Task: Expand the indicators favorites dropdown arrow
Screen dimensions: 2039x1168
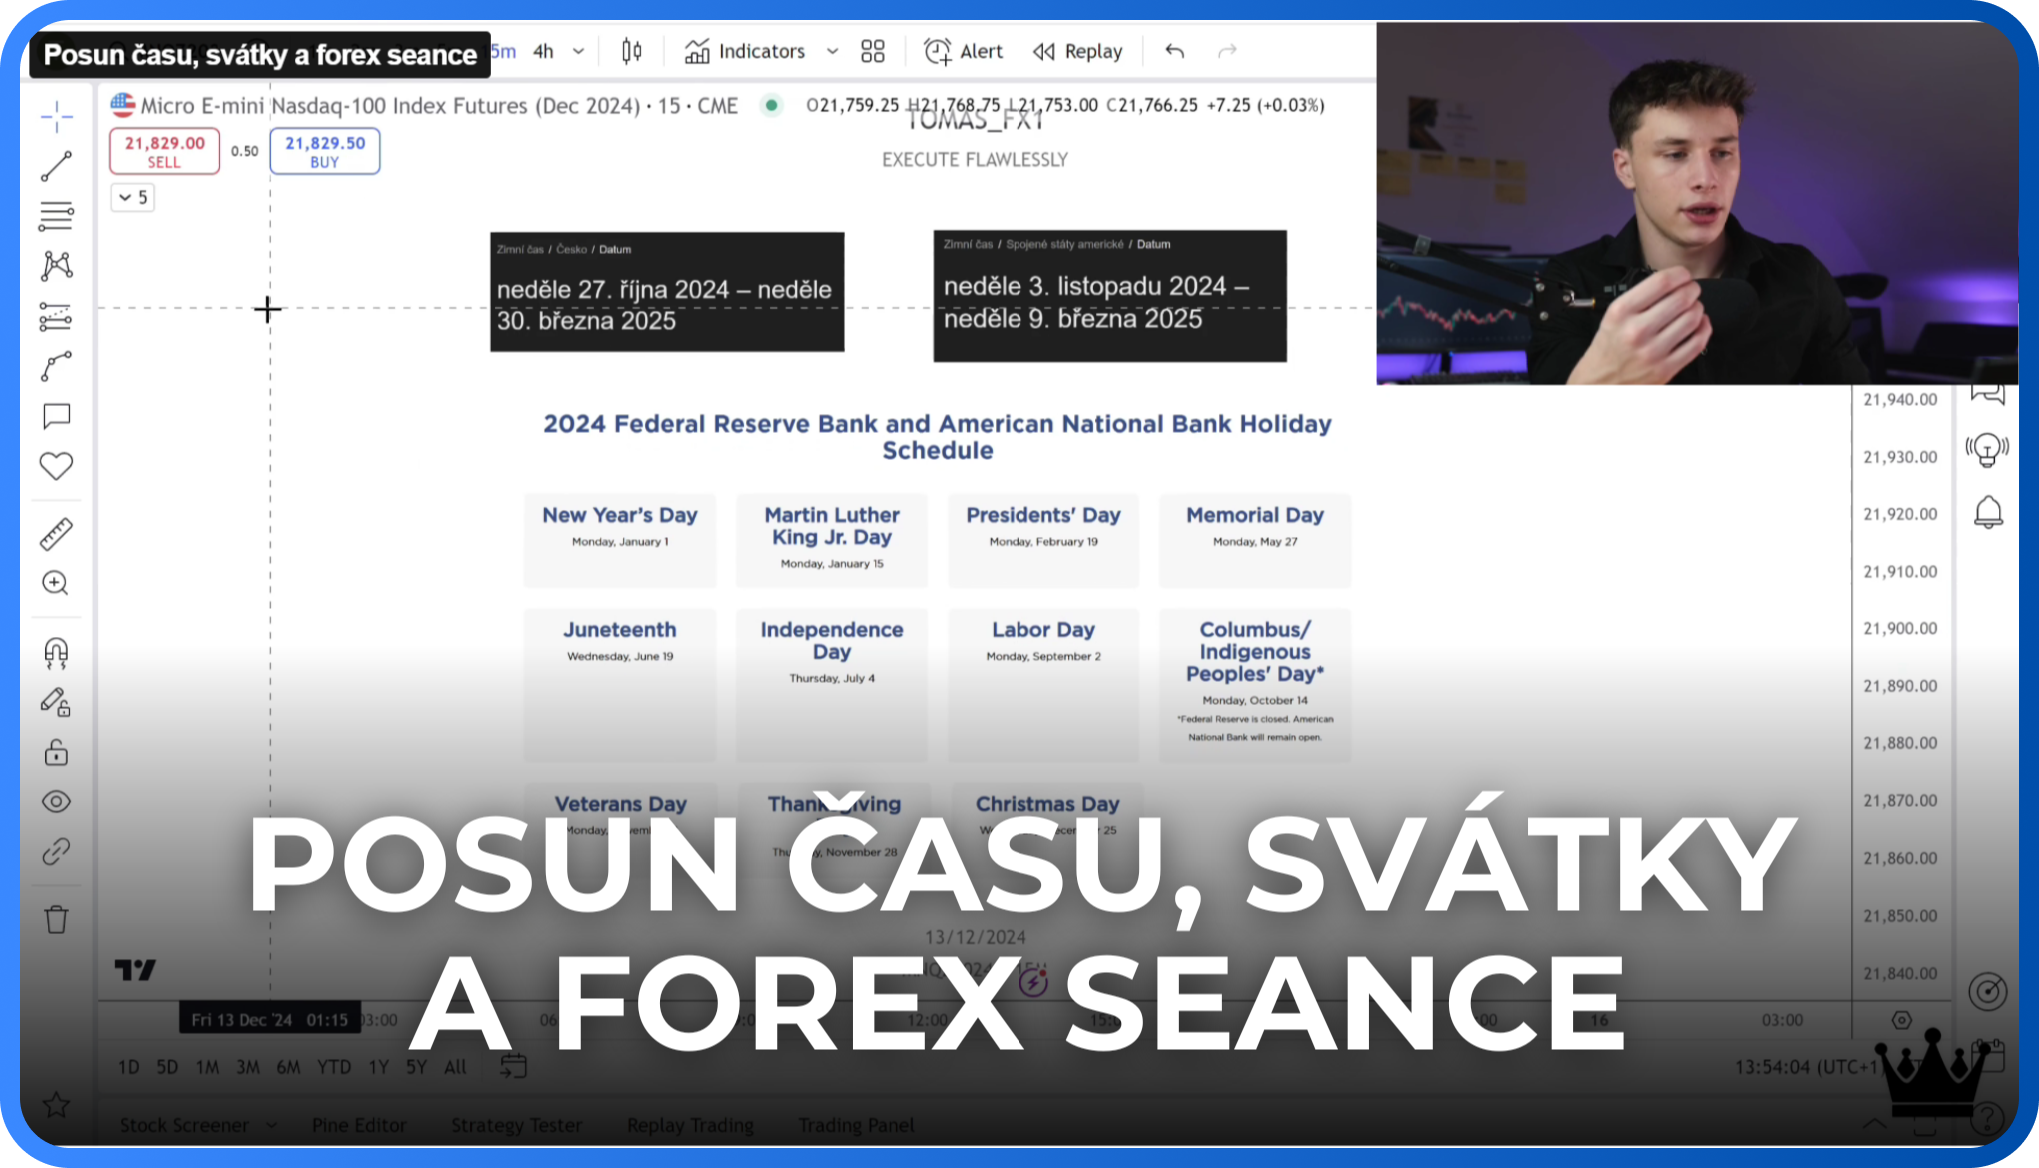Action: click(x=832, y=51)
